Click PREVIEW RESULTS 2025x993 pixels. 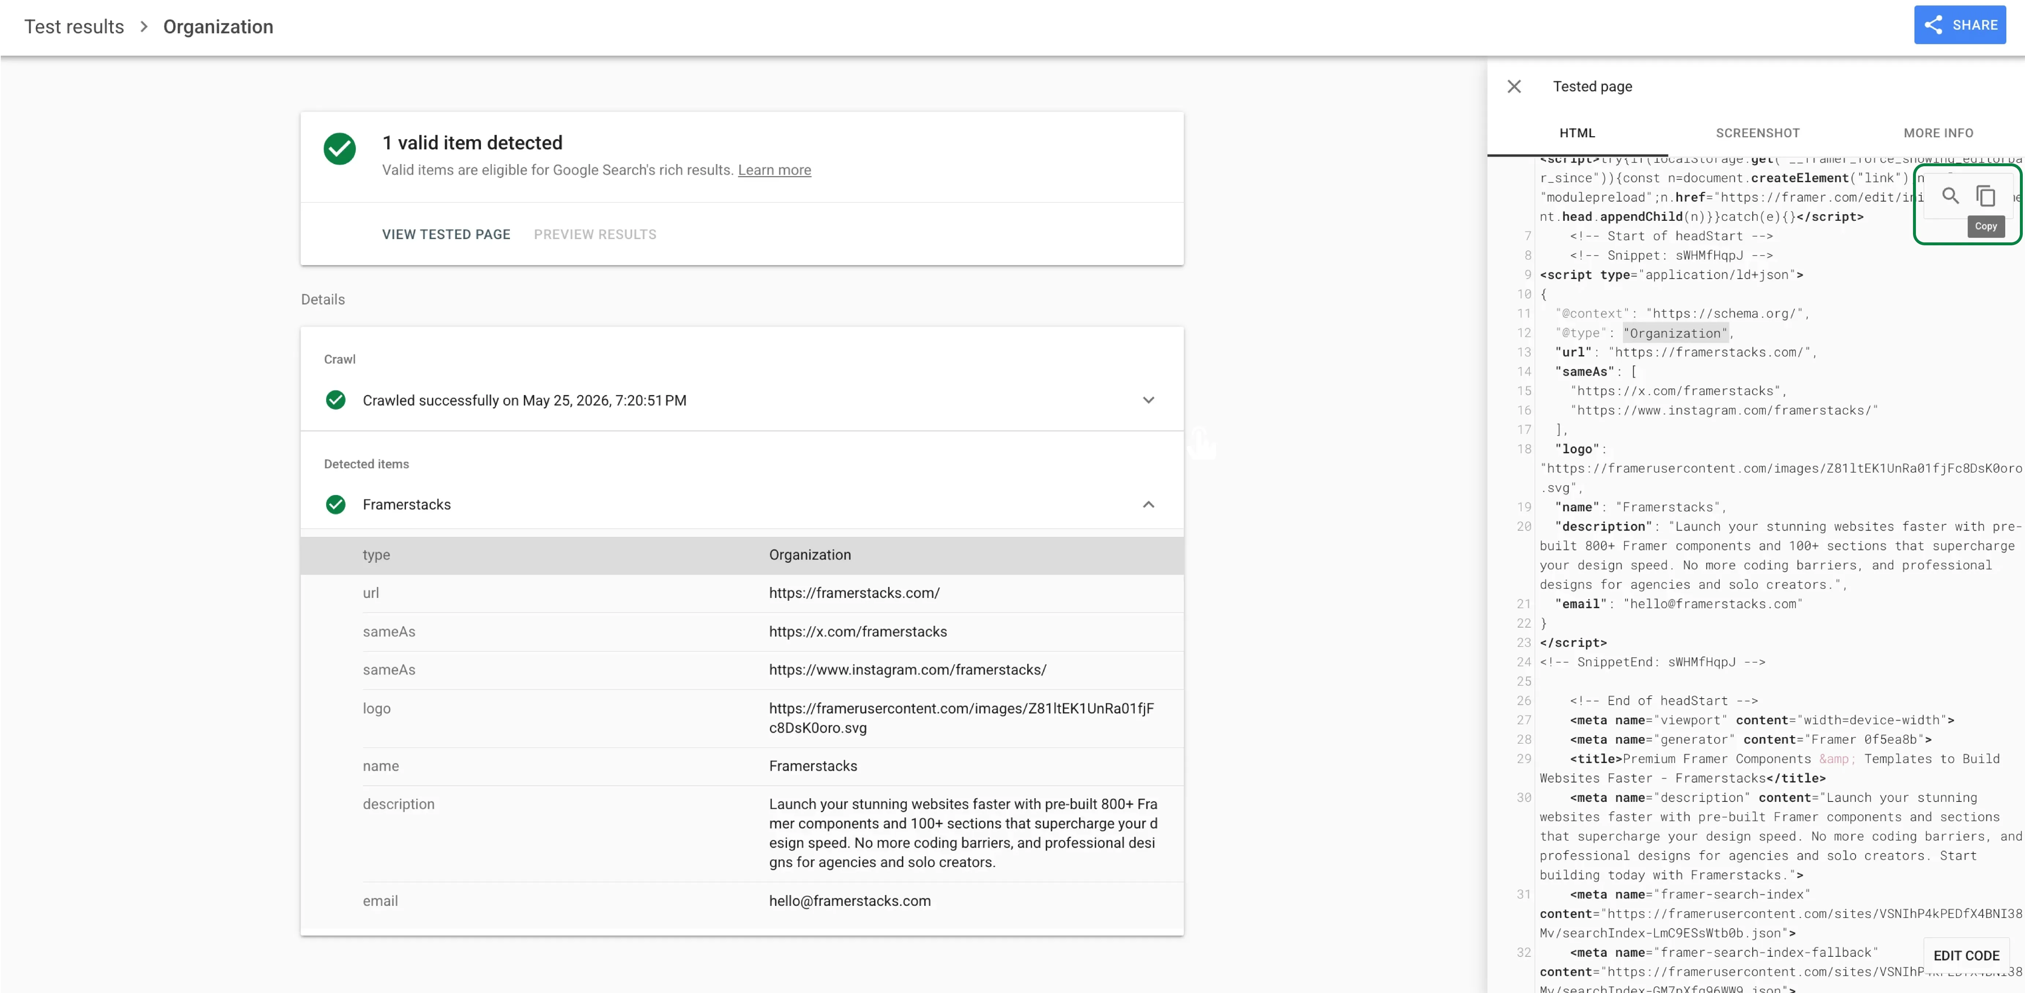[595, 234]
